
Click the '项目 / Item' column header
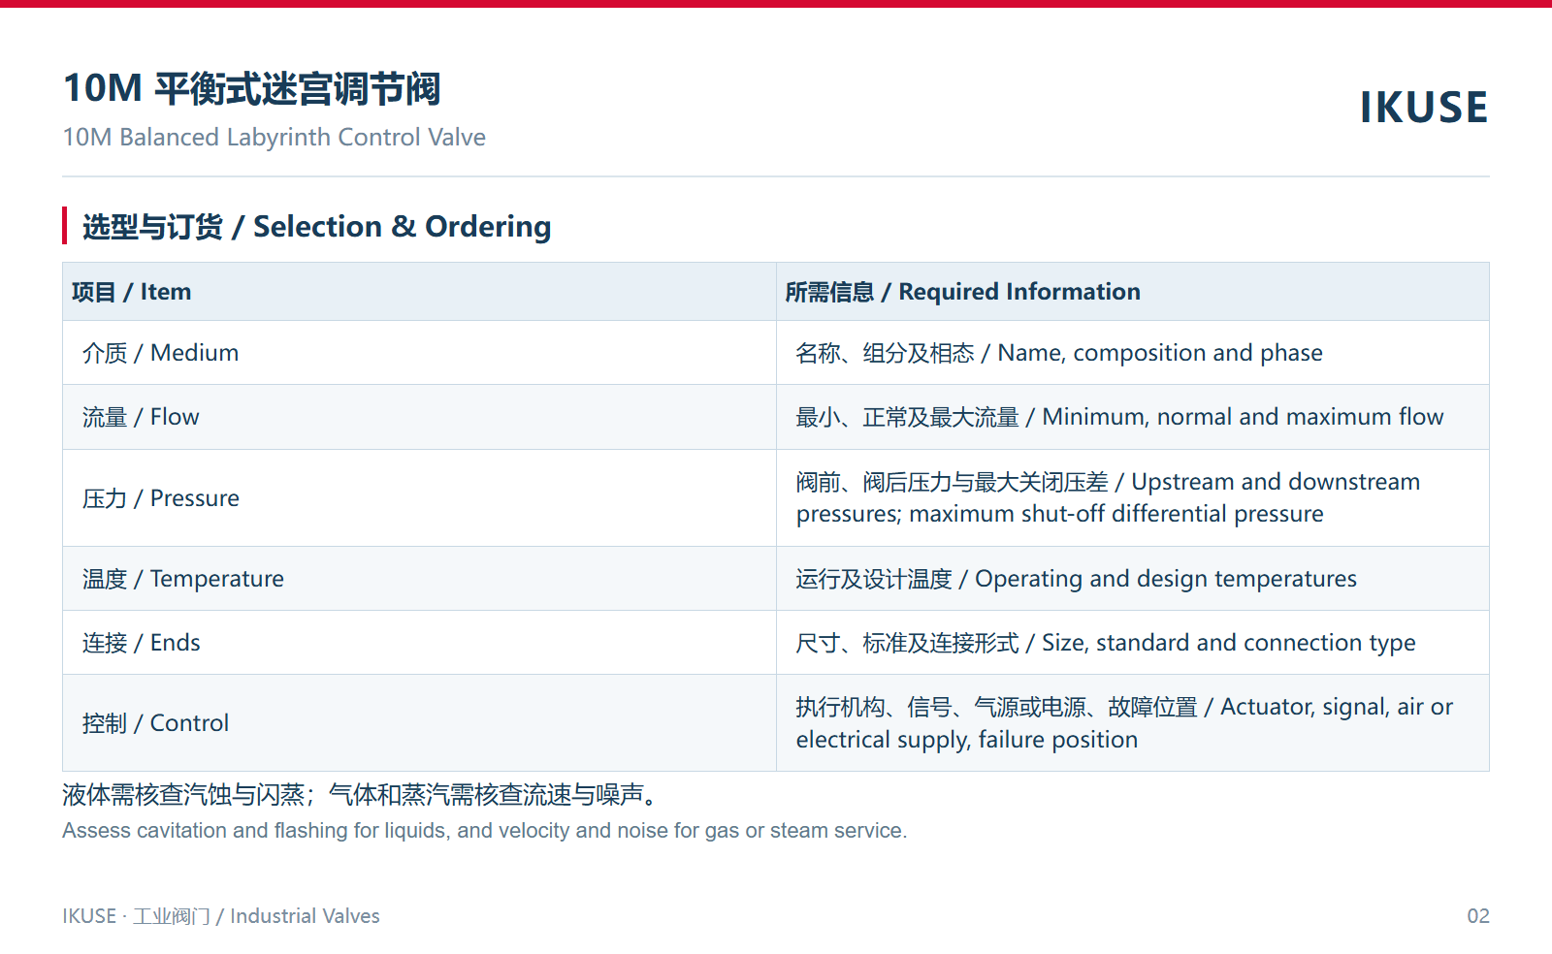coord(419,292)
